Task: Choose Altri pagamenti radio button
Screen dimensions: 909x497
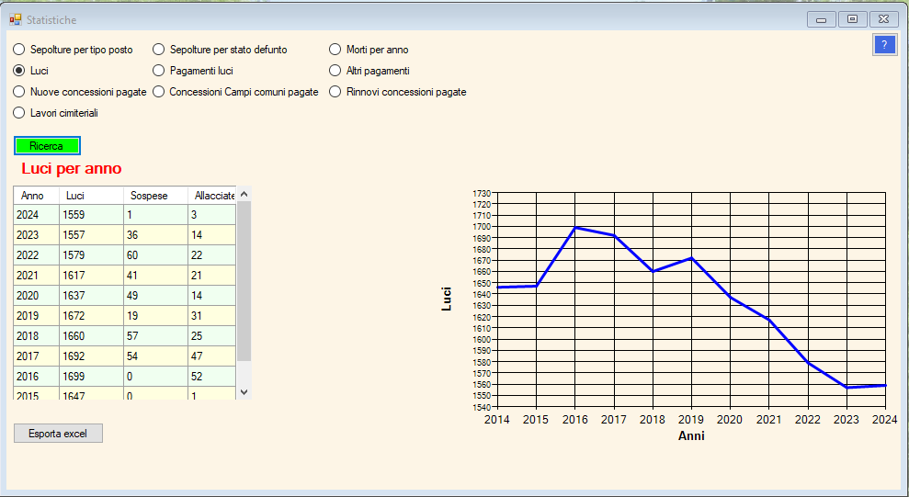Action: [335, 71]
